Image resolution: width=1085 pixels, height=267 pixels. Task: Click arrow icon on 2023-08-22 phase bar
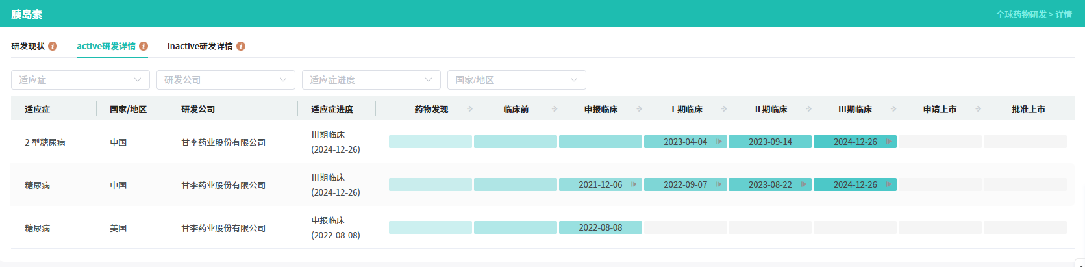(804, 184)
